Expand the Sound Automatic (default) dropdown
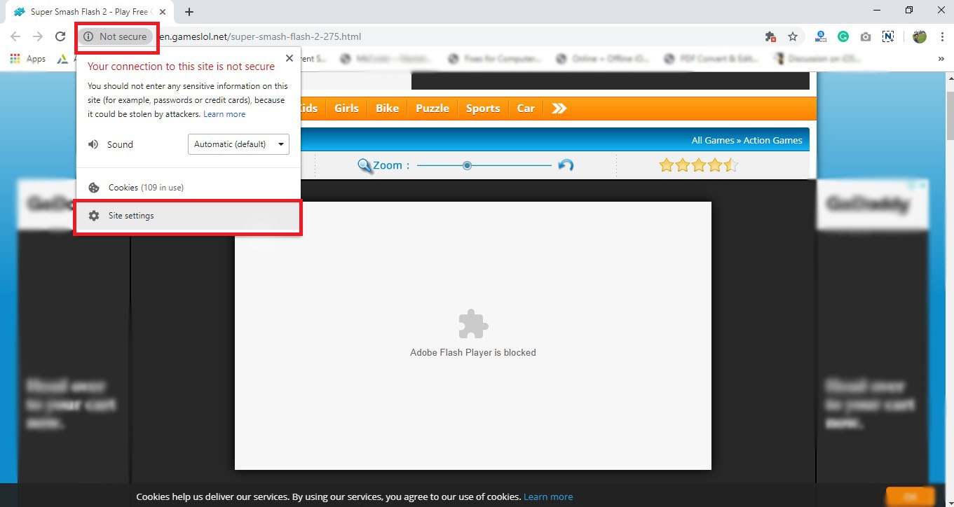954x507 pixels. click(238, 144)
